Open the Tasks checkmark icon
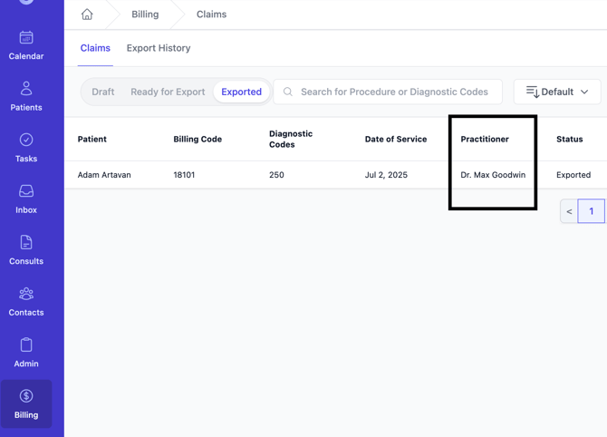Viewport: 607px width, 437px height. pyautogui.click(x=26, y=140)
